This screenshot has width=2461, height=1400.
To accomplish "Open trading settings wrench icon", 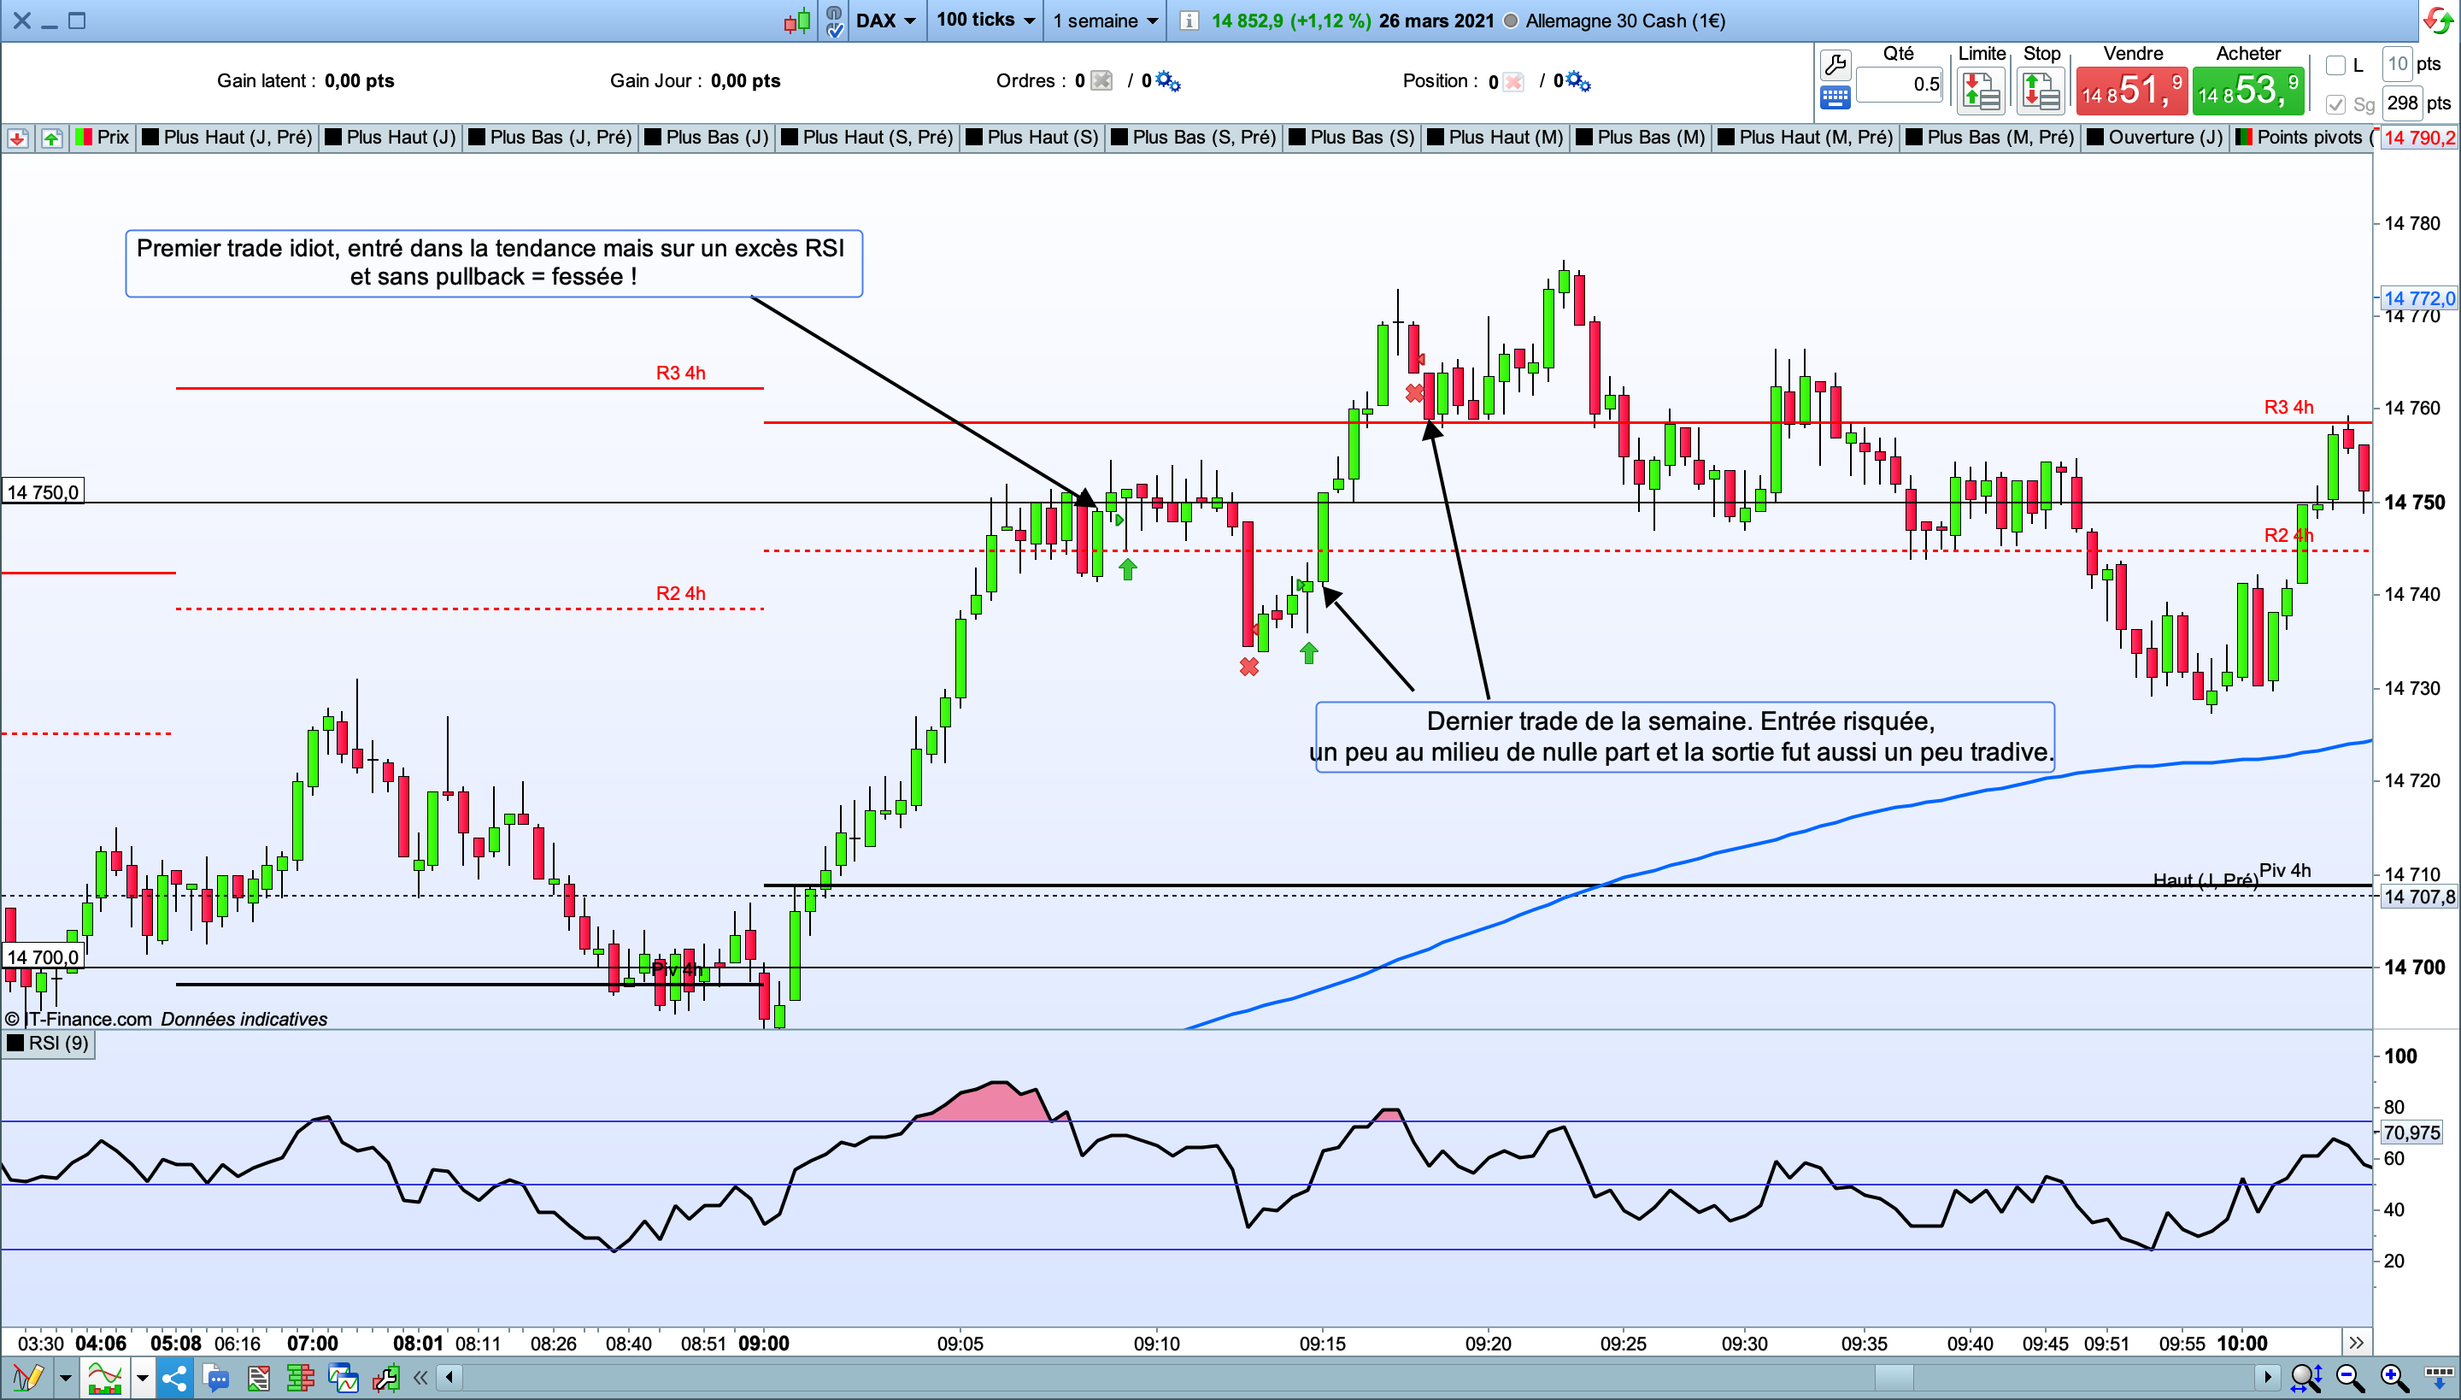I will pos(1834,65).
